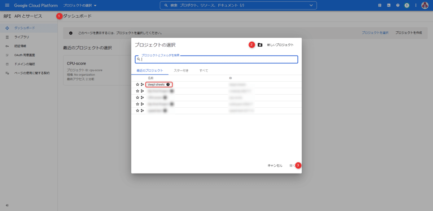
Task: Click 新しいプロジェクト button in dialog
Action: [x=280, y=45]
